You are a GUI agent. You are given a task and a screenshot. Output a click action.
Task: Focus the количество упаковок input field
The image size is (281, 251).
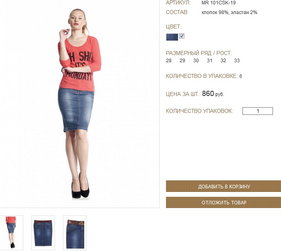click(258, 111)
